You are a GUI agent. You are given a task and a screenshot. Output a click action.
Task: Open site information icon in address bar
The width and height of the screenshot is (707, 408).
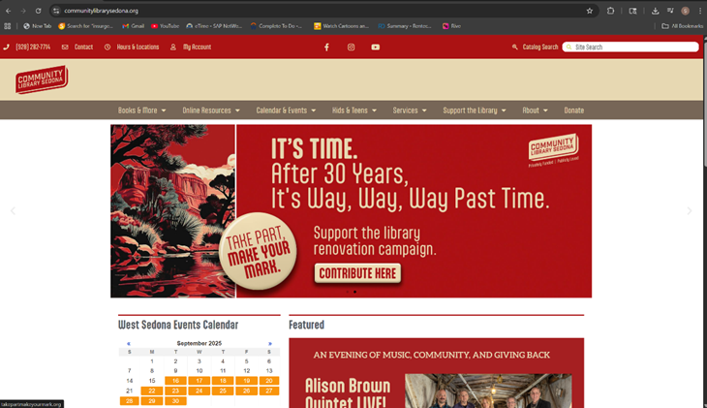tap(56, 11)
